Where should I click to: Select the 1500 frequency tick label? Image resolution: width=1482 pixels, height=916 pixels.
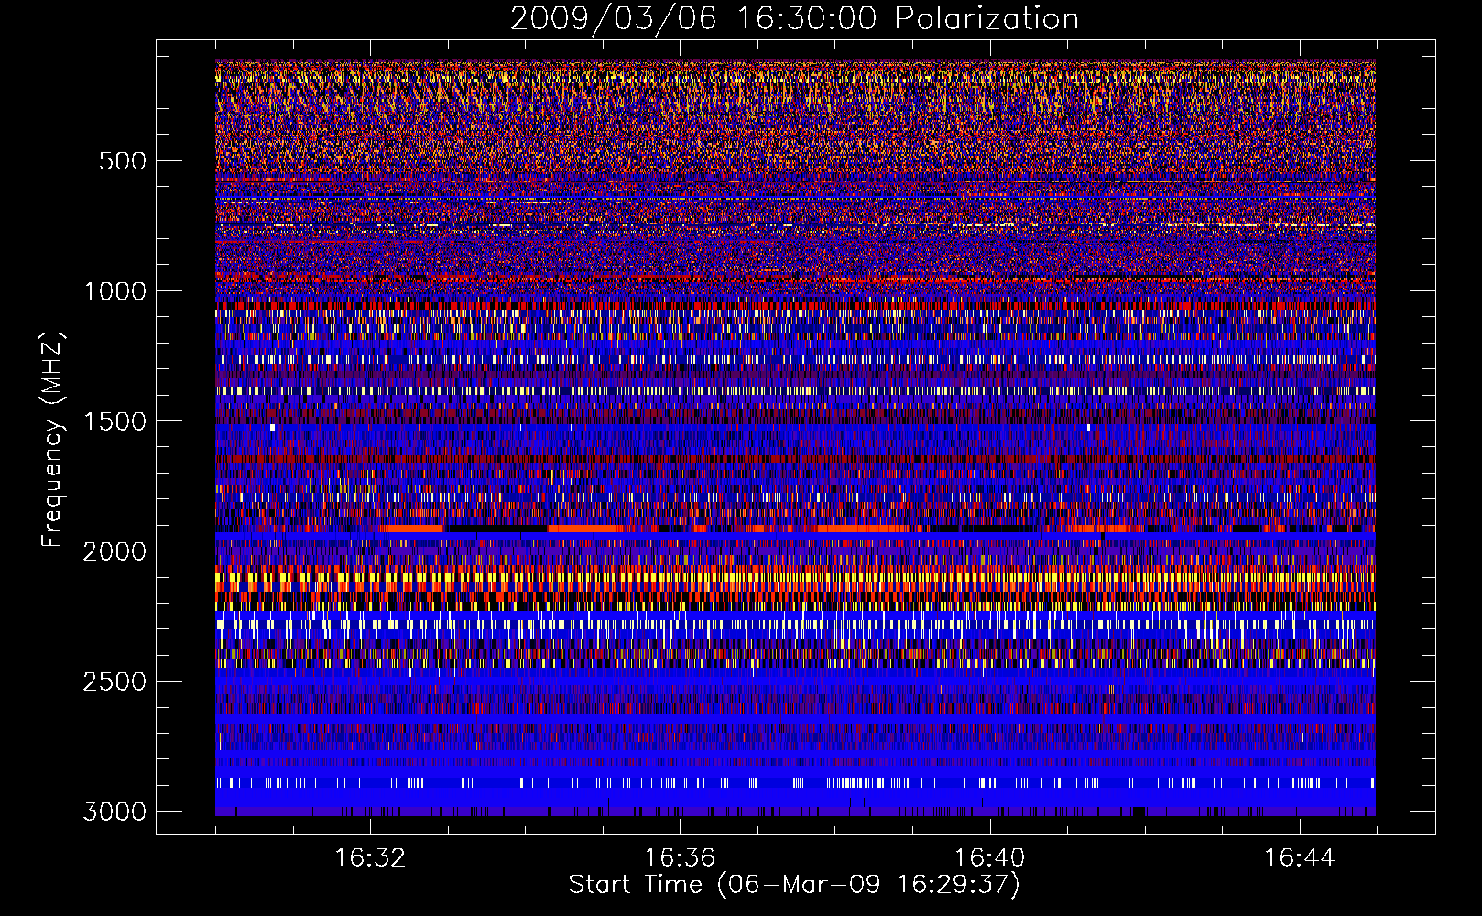[114, 421]
